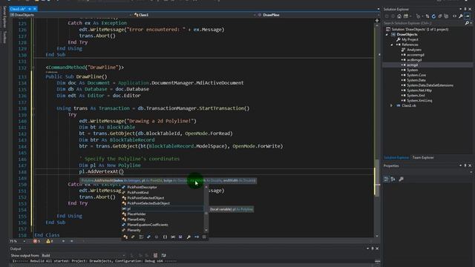Click the View Code icon in Solution Explorer
Viewport: 475px width, 267px height.
[x=454, y=16]
